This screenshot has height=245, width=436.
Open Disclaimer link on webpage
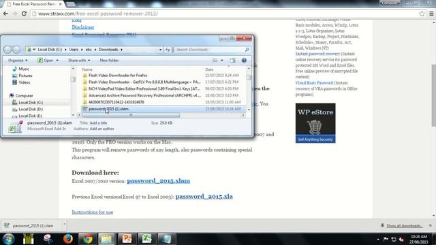click(83, 27)
